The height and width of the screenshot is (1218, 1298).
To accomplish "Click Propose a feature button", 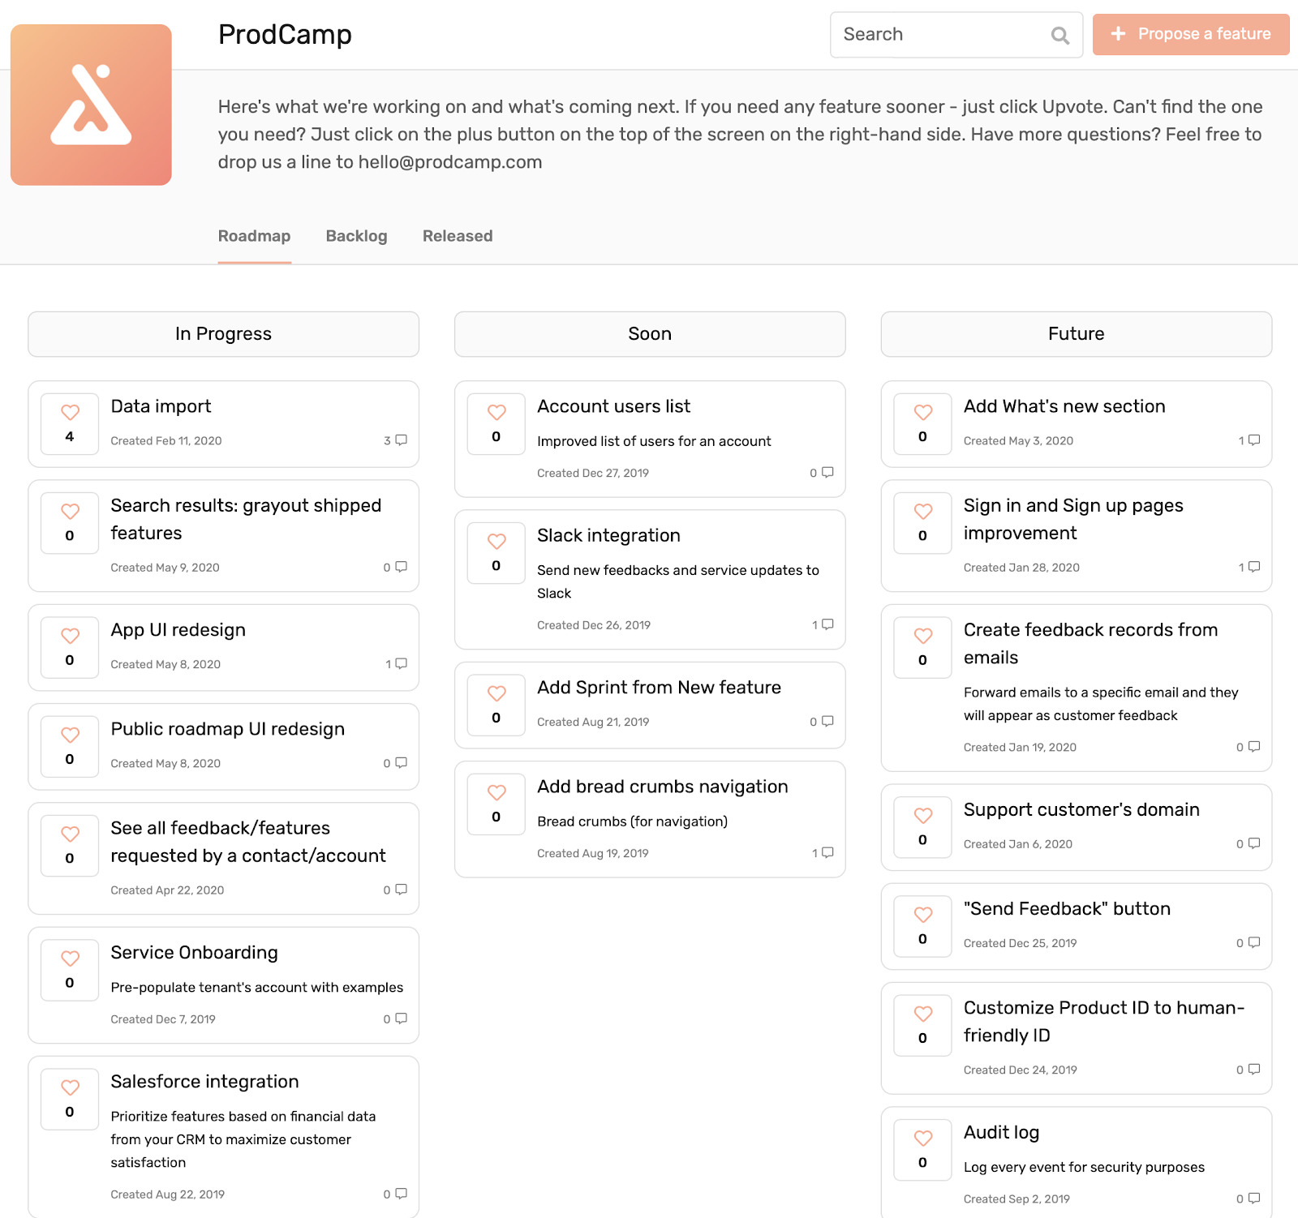I will (x=1191, y=34).
